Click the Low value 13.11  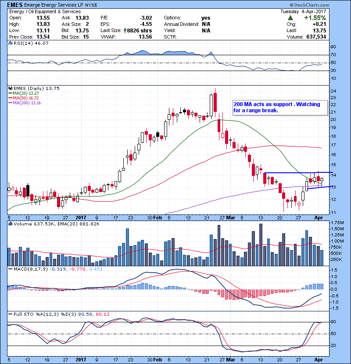[43, 30]
